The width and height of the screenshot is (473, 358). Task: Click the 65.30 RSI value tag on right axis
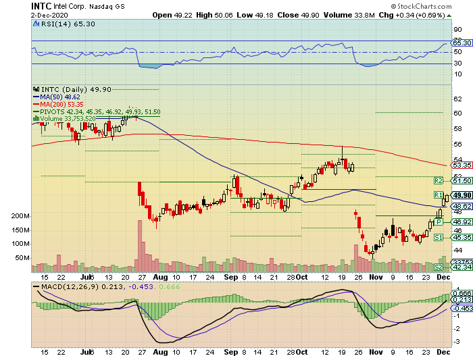click(462, 43)
